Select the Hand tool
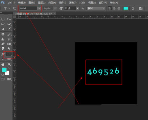 click(3, 64)
